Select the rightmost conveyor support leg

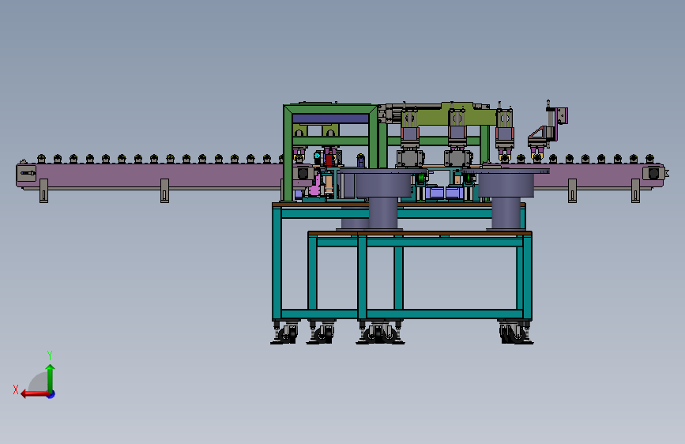coord(636,190)
